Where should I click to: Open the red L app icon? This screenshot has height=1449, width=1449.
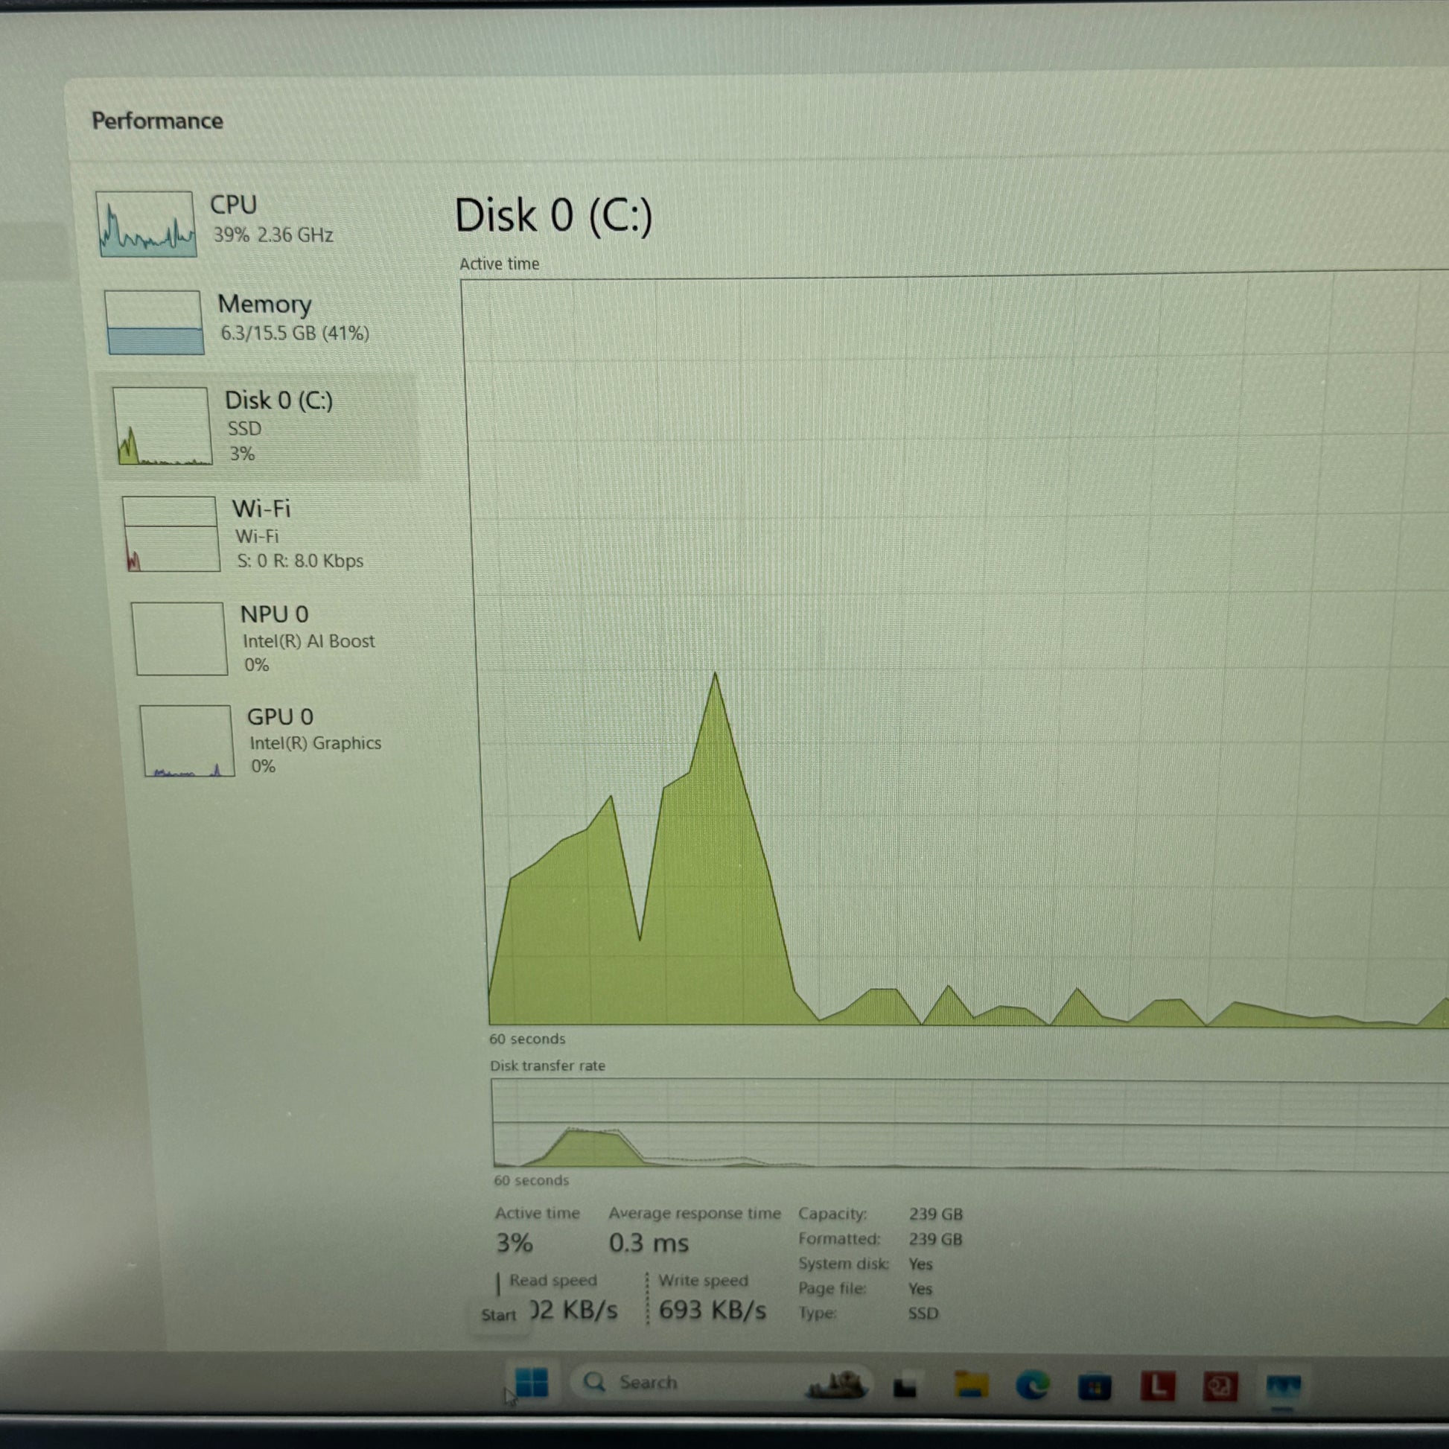click(1158, 1386)
